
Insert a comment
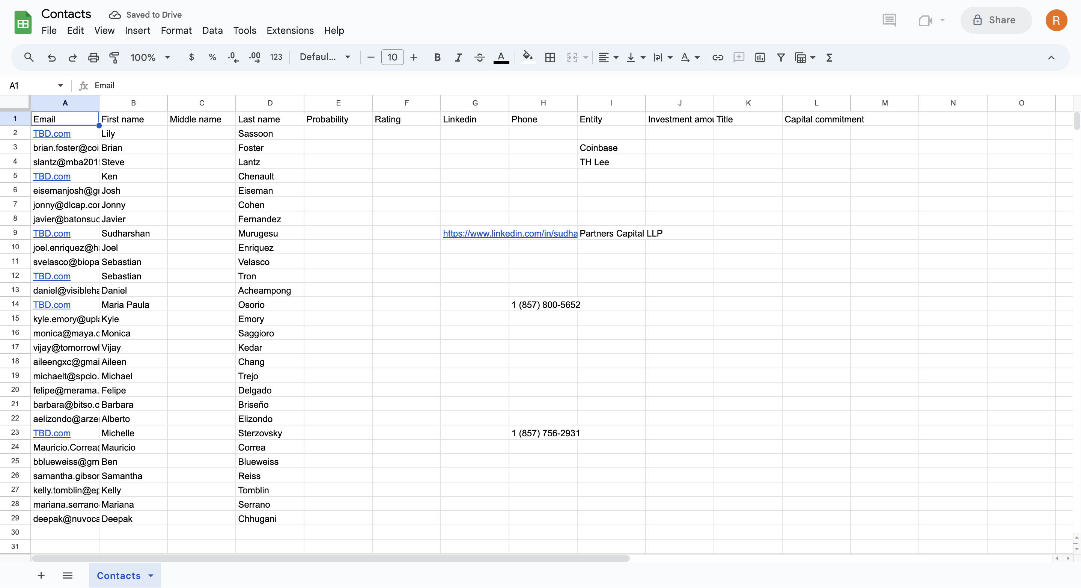pyautogui.click(x=739, y=57)
